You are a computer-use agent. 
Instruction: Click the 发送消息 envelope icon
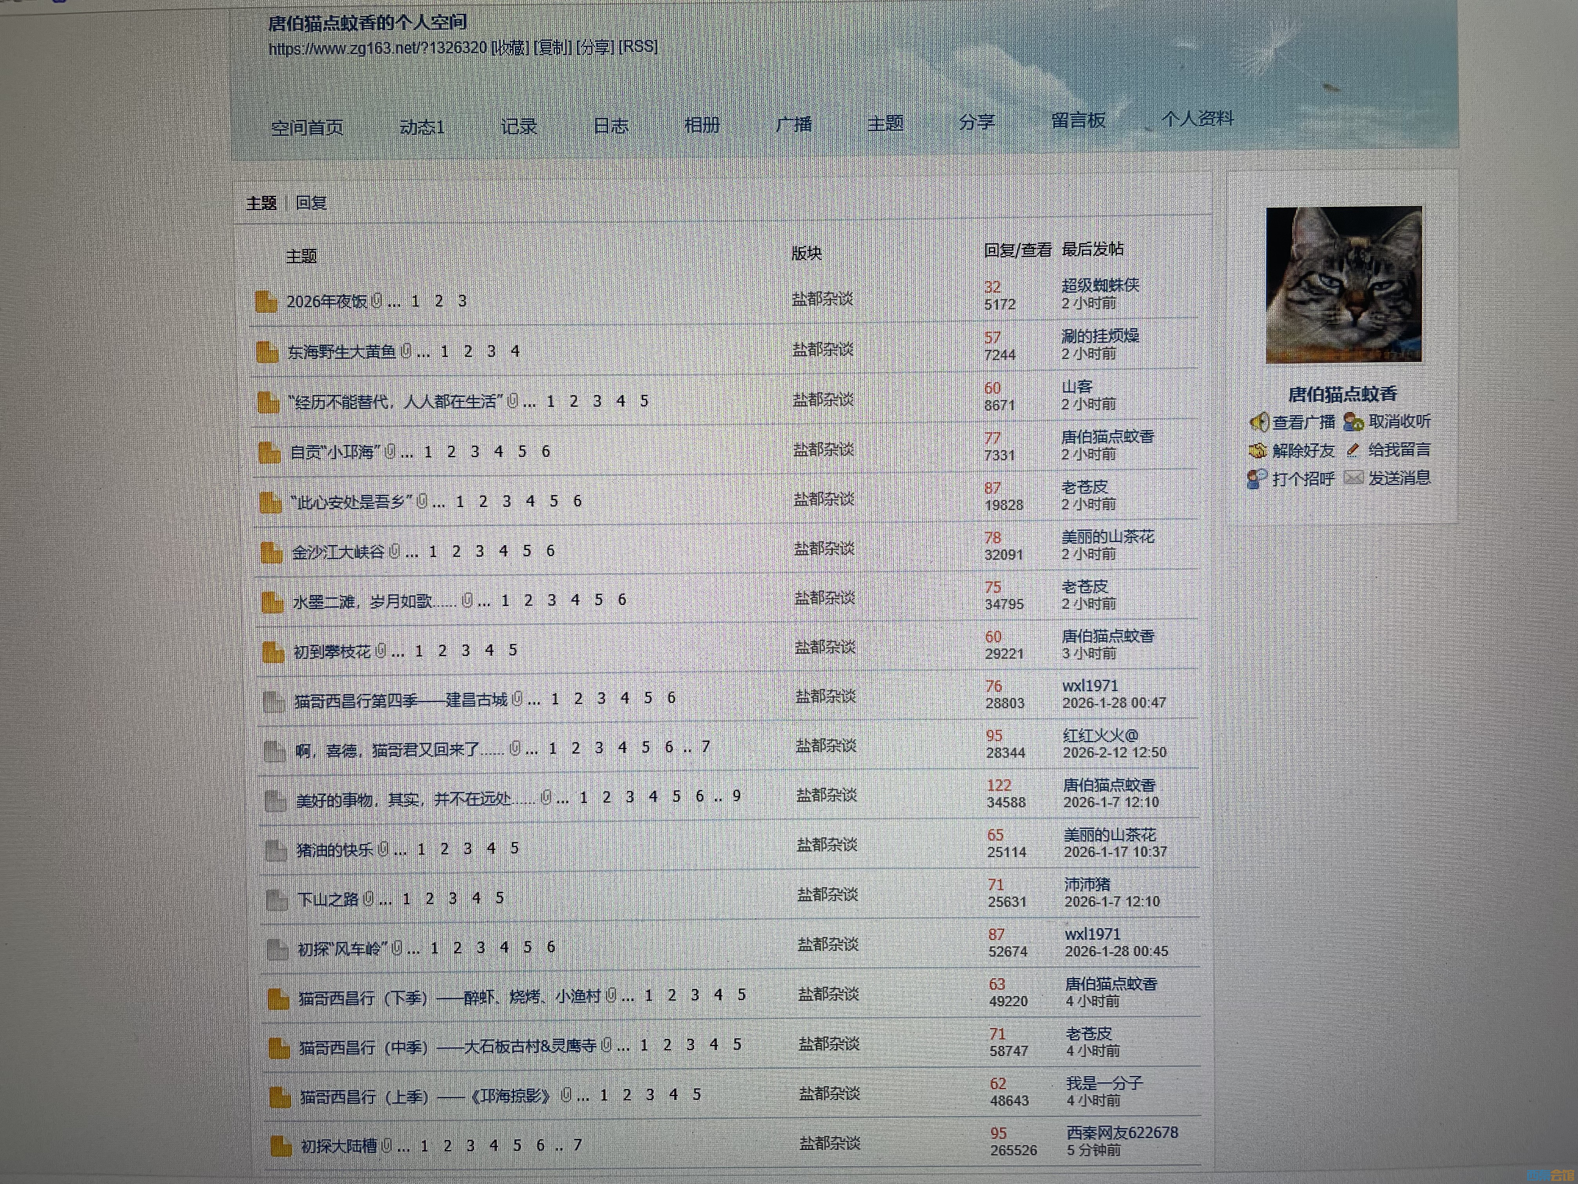point(1353,477)
